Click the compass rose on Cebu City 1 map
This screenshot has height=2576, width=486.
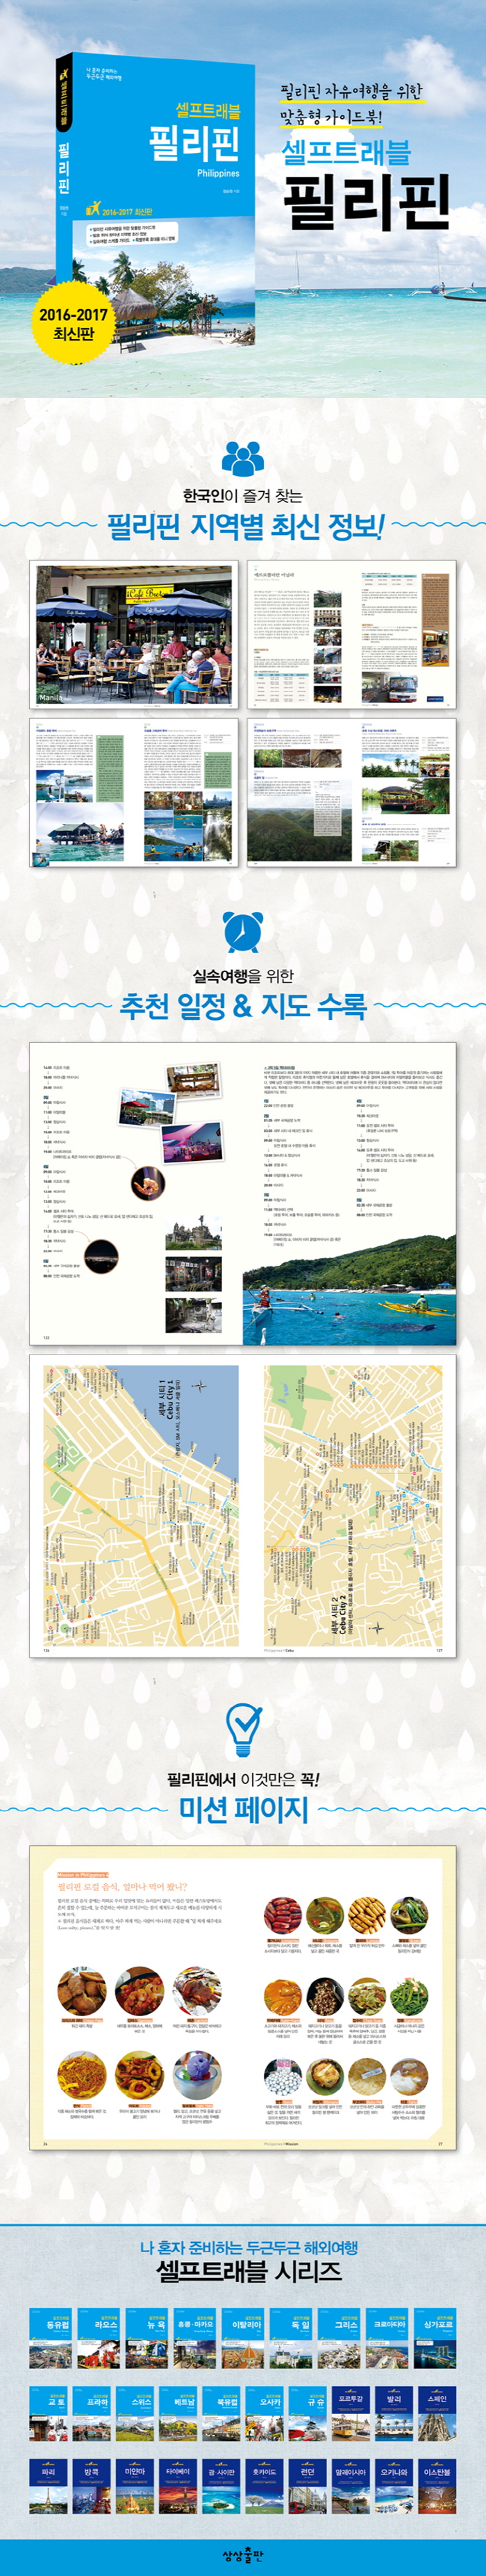point(198,1386)
